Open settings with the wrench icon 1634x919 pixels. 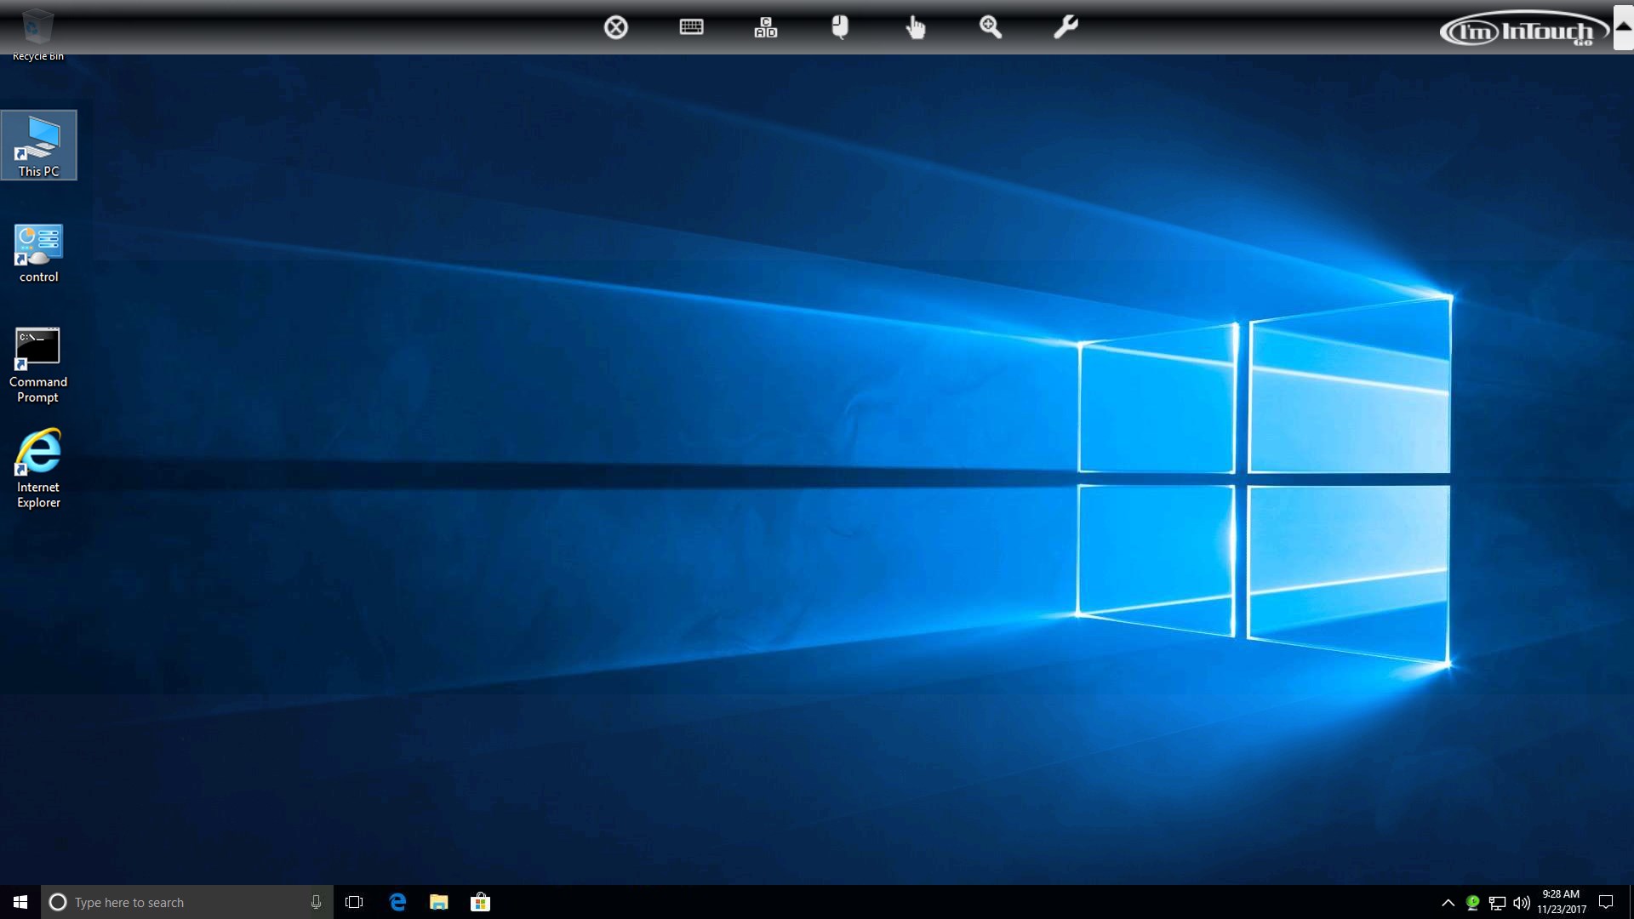pyautogui.click(x=1066, y=27)
